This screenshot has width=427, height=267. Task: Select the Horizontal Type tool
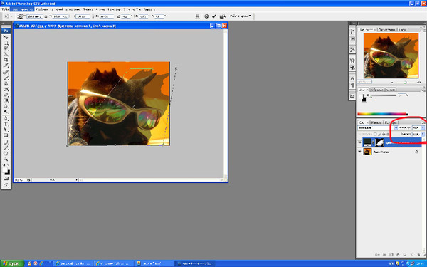pos(6,124)
